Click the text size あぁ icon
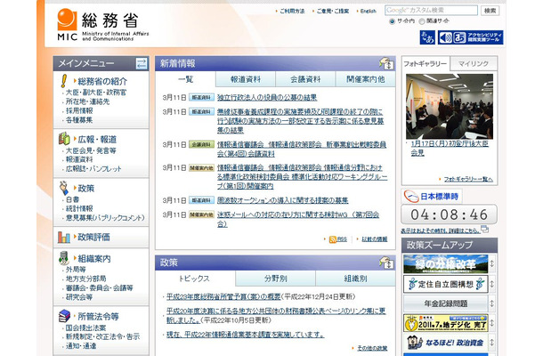 [427, 37]
